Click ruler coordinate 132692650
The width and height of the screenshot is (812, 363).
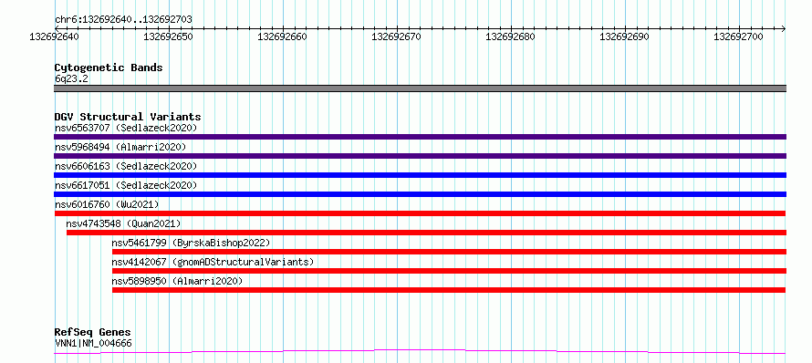click(x=168, y=36)
